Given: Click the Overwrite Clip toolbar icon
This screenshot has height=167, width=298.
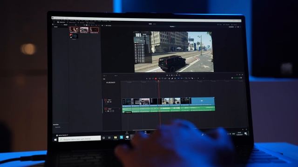Looking at the screenshot, I should click(163, 78).
